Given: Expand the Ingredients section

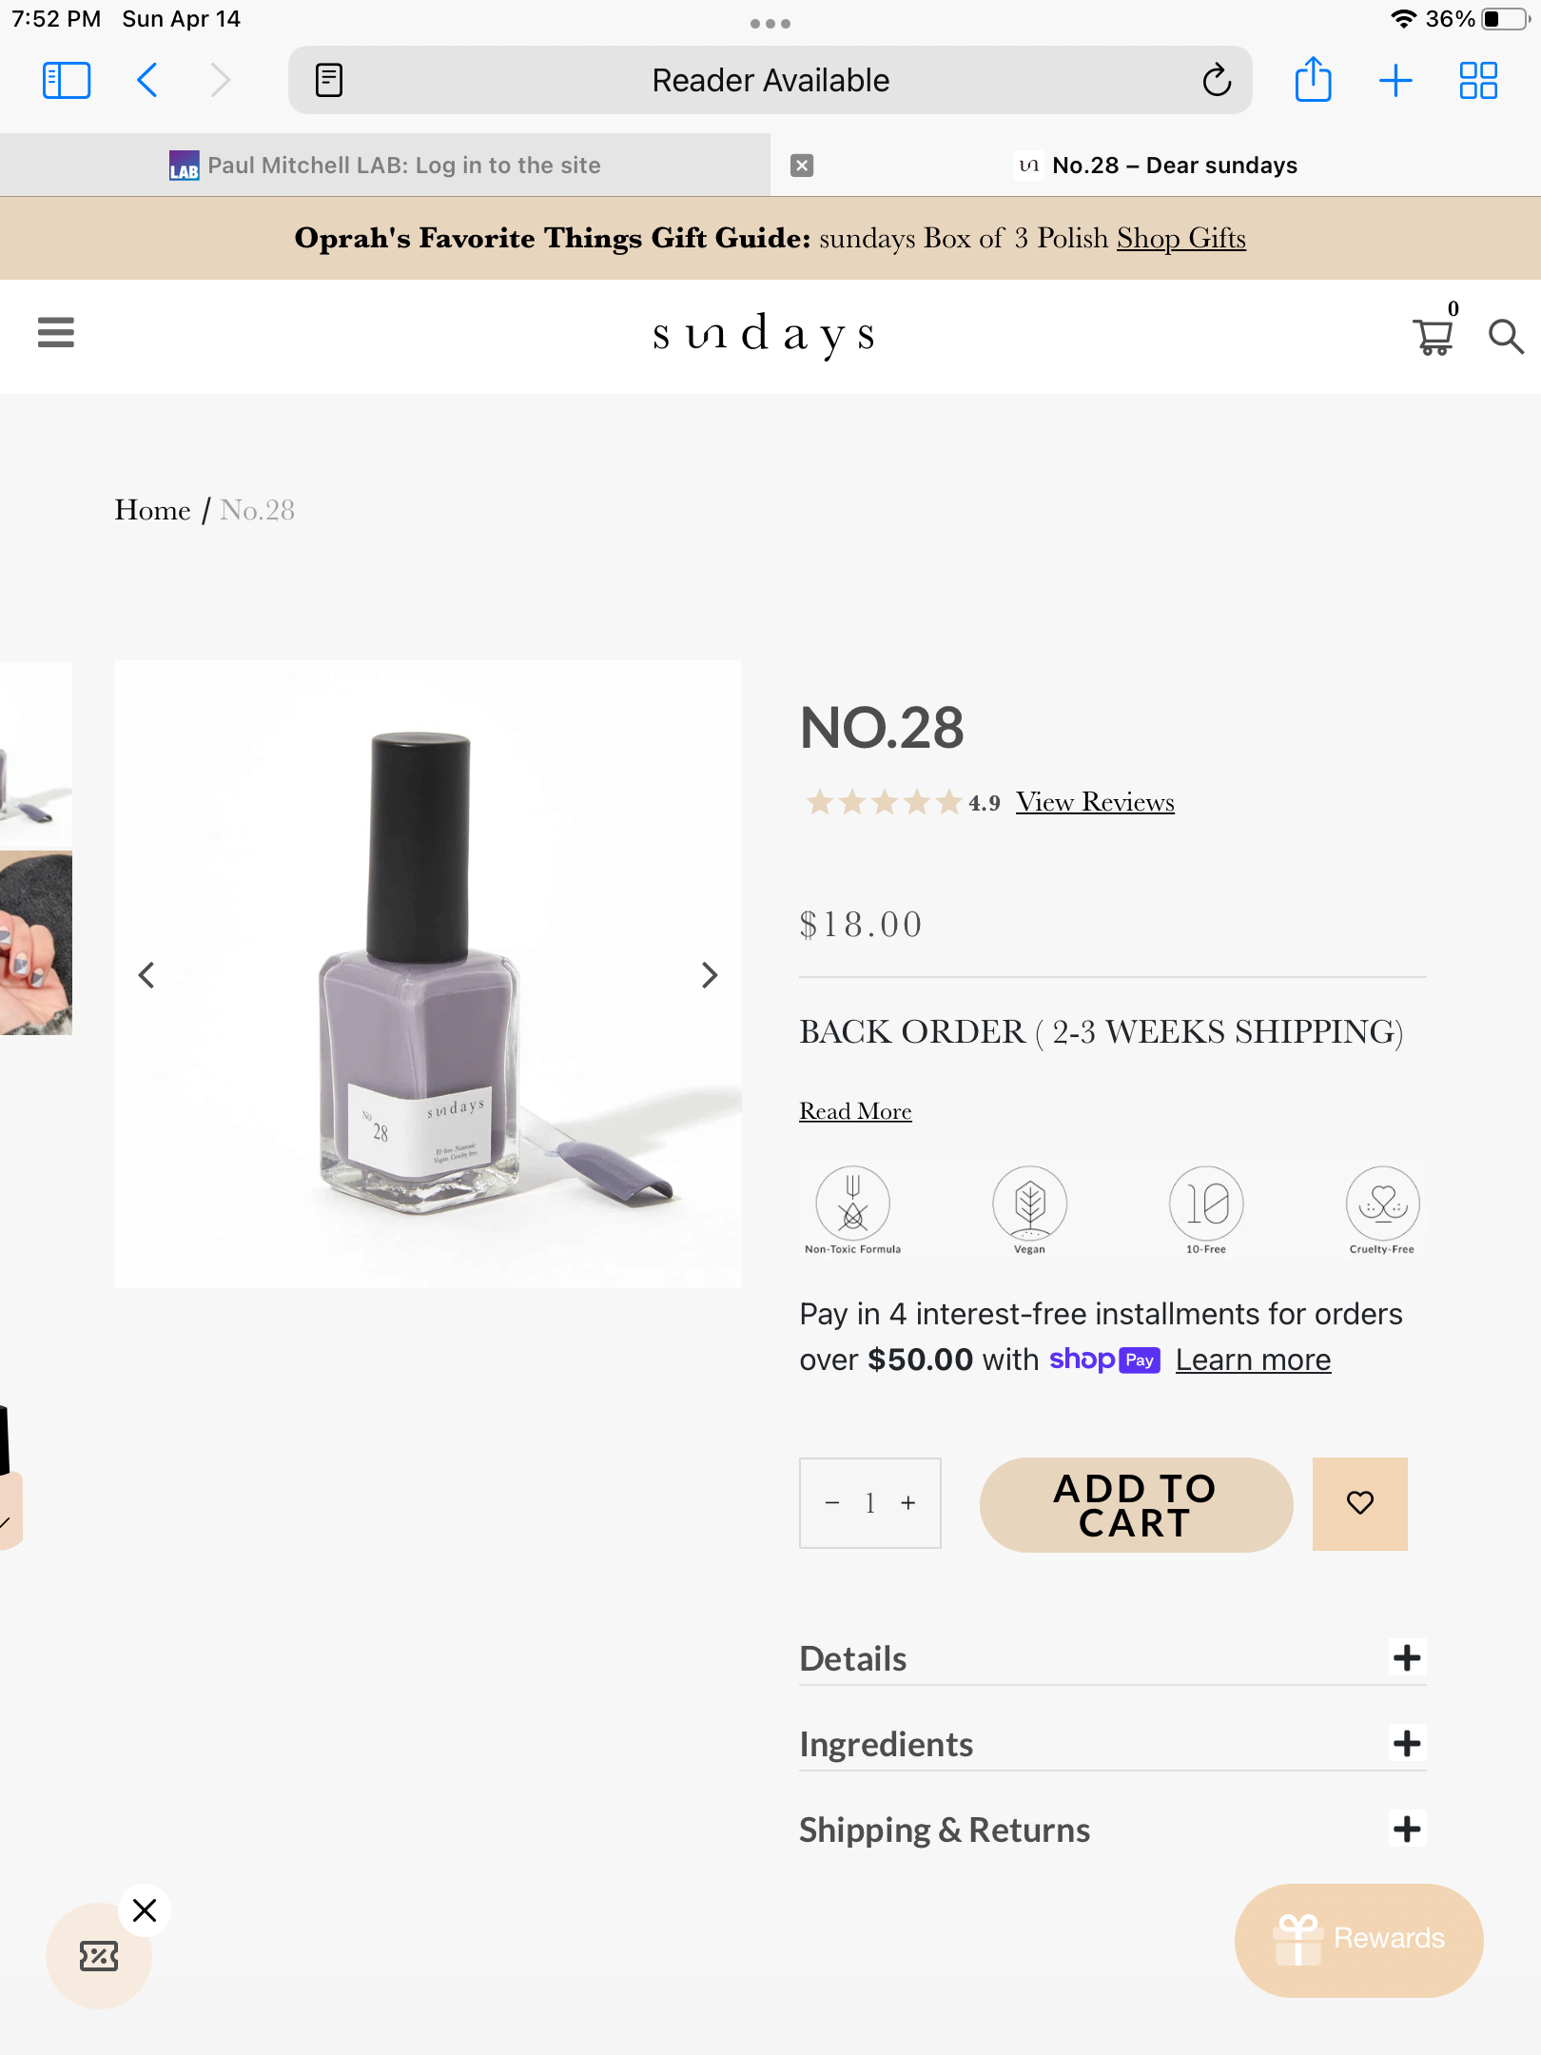Looking at the screenshot, I should (x=1407, y=1743).
